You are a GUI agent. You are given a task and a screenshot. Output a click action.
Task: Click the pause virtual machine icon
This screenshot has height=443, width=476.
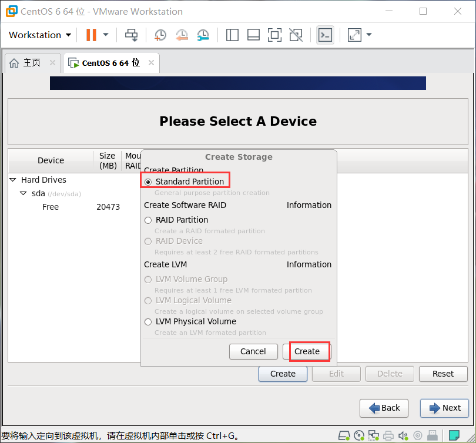coord(91,35)
